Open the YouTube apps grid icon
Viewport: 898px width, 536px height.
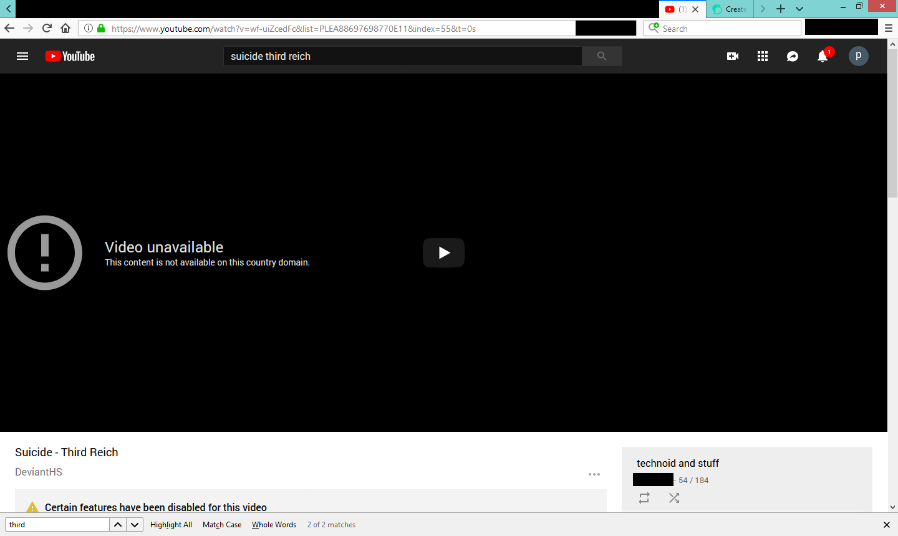763,56
